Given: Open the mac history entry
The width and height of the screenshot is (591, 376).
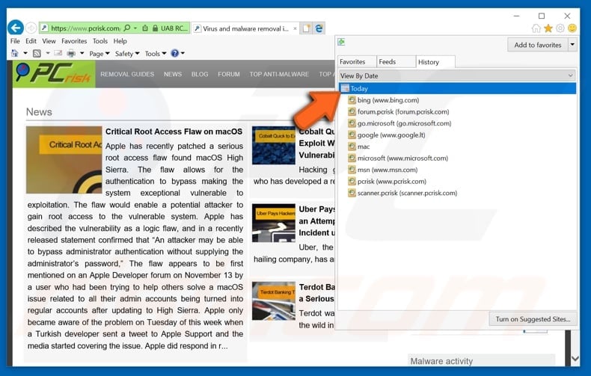Looking at the screenshot, I should [359, 147].
